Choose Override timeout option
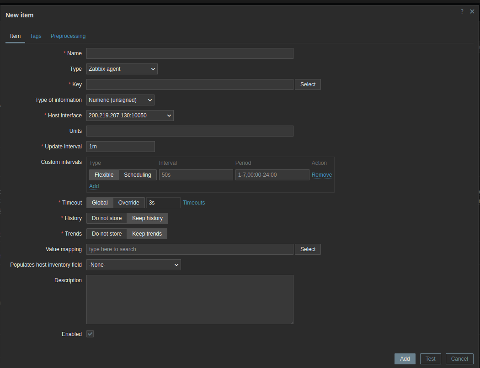Image resolution: width=480 pixels, height=368 pixels. [x=128, y=203]
